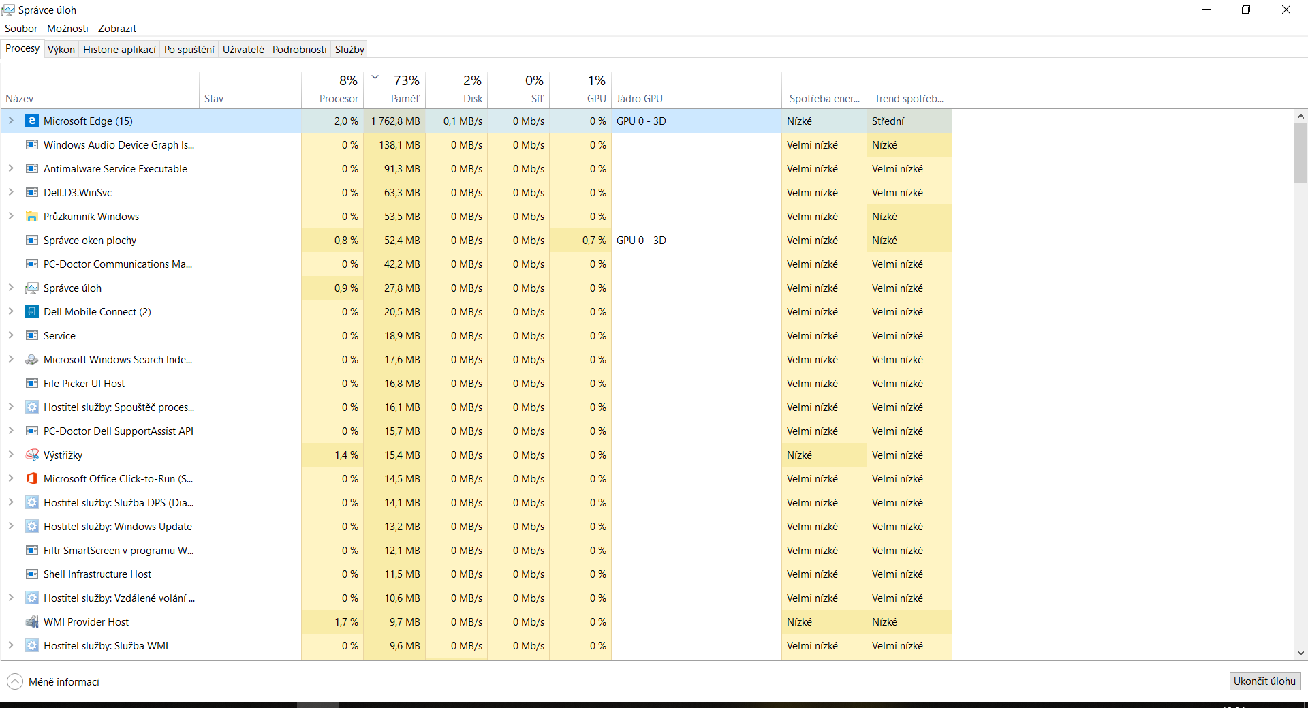Sort processes by Procesor column
1308x708 pixels.
pos(332,90)
